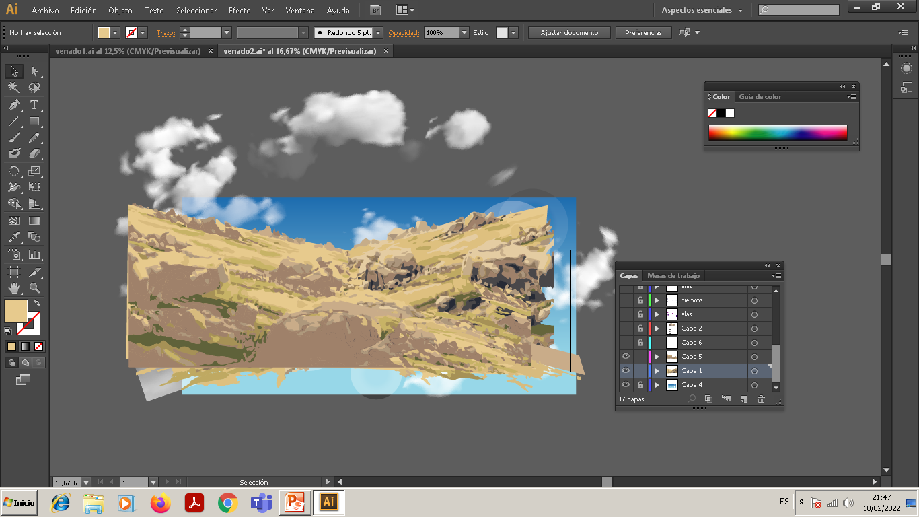Swap fill and stroke colors
Screen dimensions: 919x517
coord(37,304)
